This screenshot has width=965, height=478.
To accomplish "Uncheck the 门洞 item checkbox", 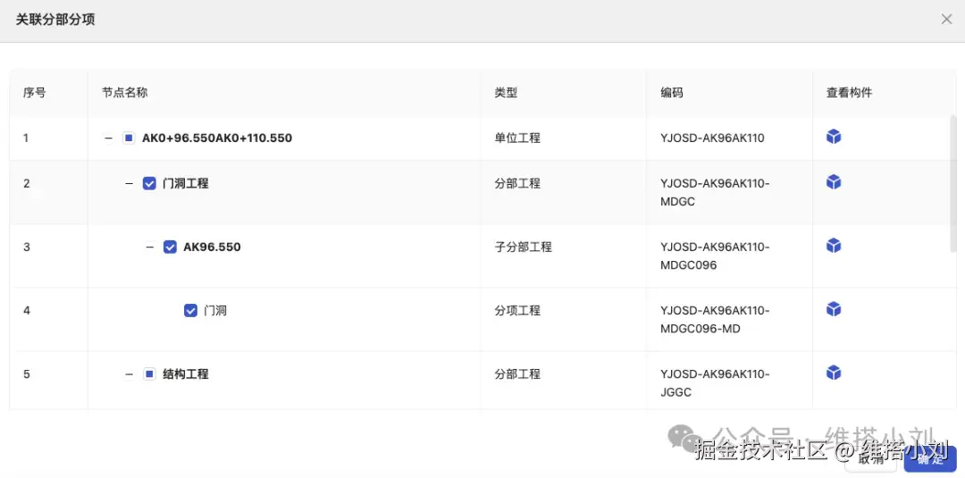I will 190,310.
